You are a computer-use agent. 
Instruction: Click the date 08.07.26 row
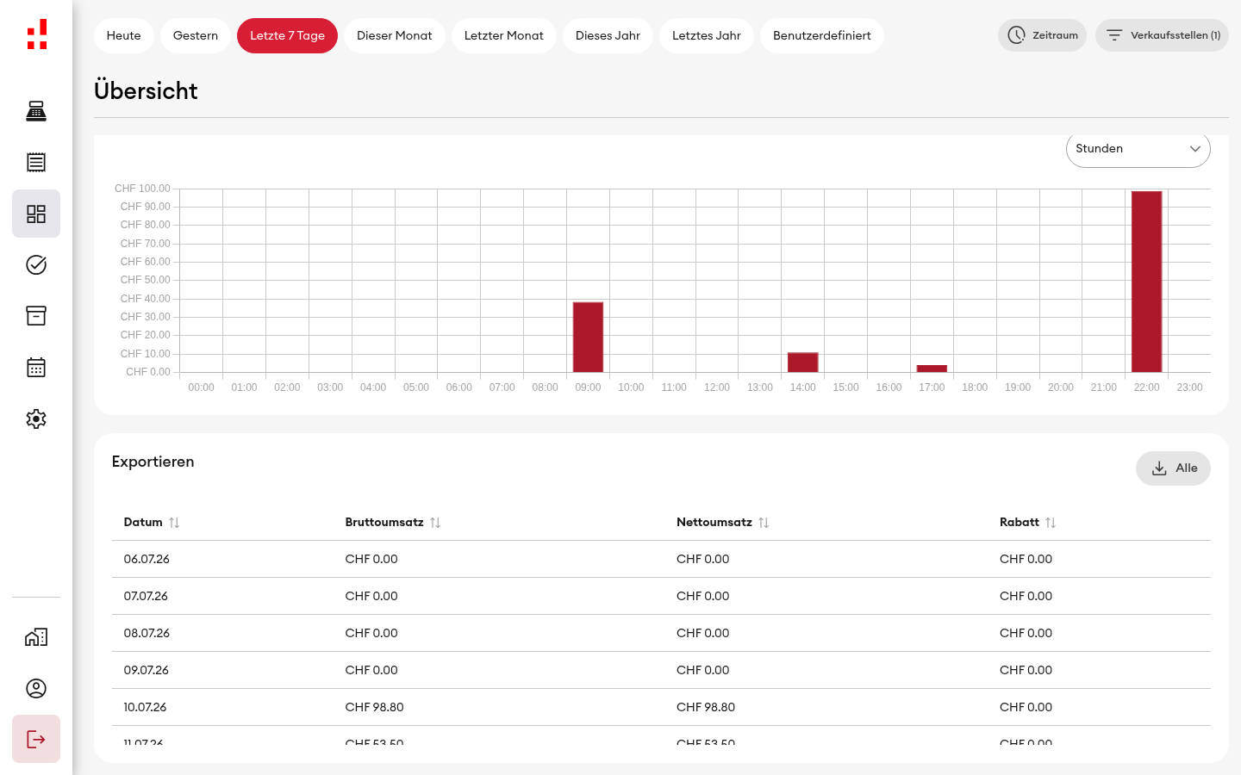point(661,633)
